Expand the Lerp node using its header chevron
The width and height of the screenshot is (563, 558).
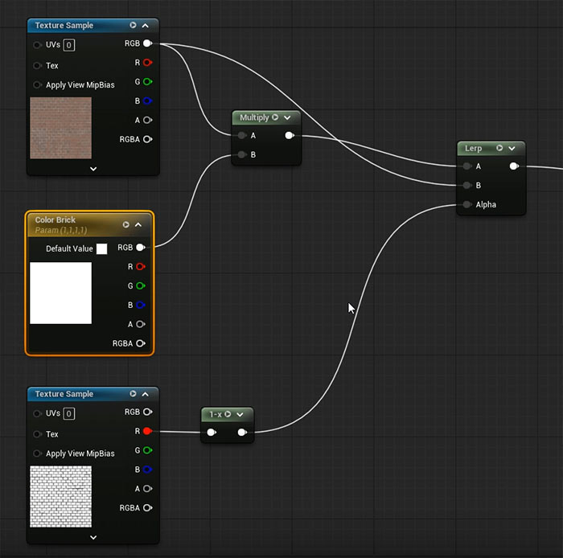click(x=512, y=149)
